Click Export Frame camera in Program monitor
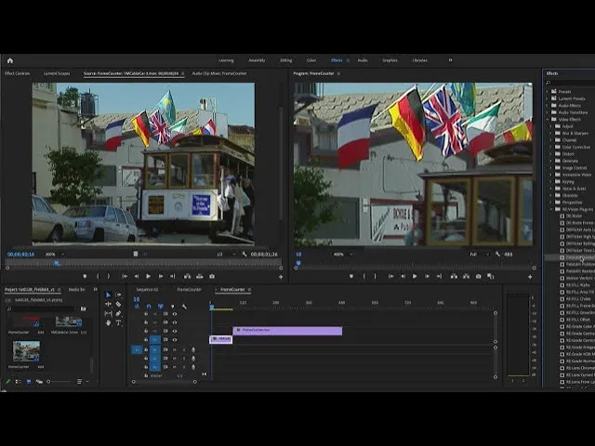Image resolution: width=595 pixels, height=446 pixels. (x=479, y=276)
